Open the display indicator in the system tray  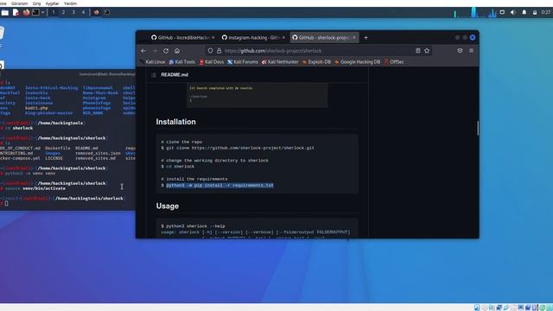pos(502,12)
